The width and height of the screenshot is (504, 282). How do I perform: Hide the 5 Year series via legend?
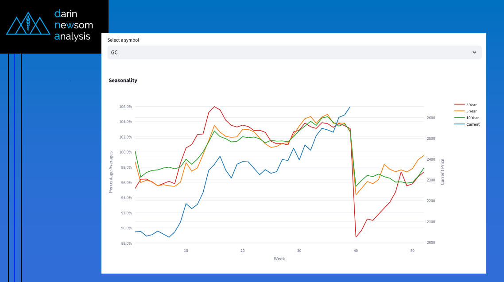click(471, 111)
